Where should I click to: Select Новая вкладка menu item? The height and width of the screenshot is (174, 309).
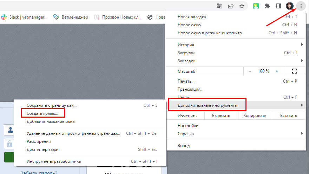click(x=236, y=17)
